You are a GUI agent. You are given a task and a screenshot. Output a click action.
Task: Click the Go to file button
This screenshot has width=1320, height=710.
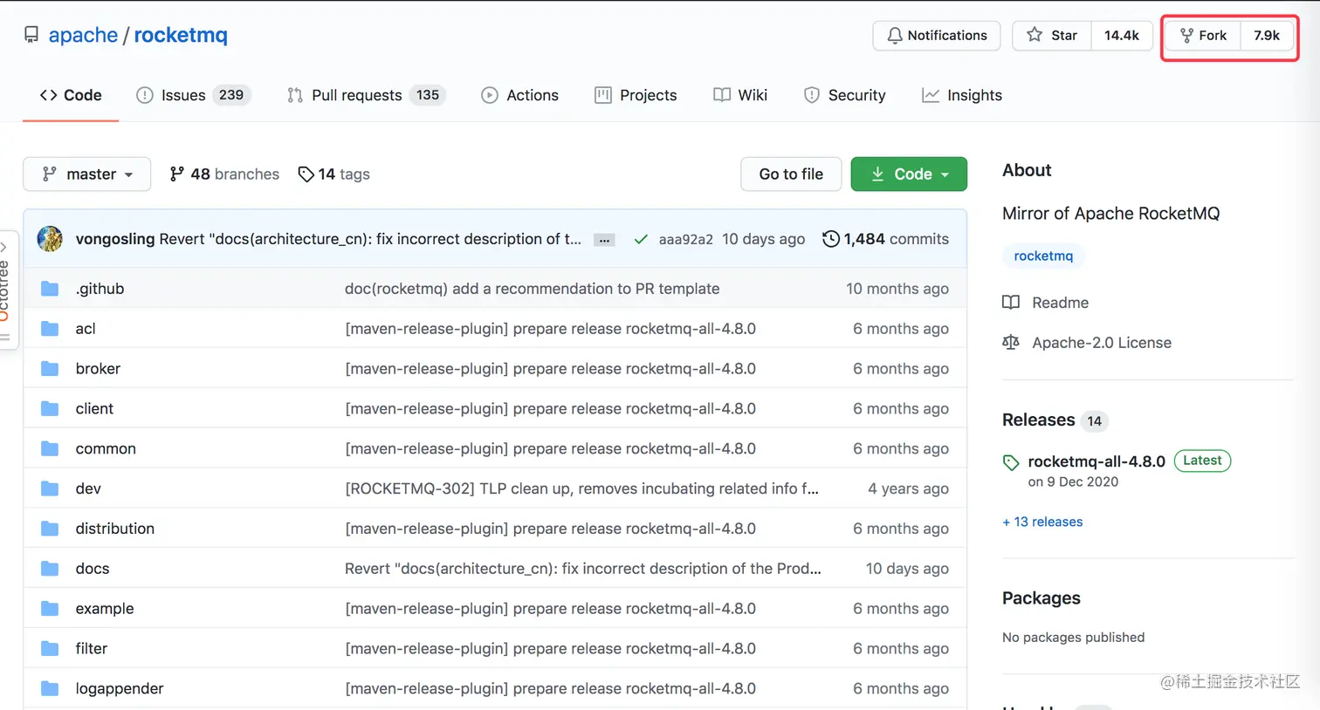tap(791, 174)
